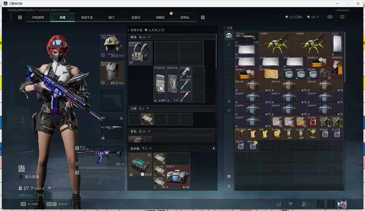Click the player avatar thumbnail at the bottom right

click(342, 204)
